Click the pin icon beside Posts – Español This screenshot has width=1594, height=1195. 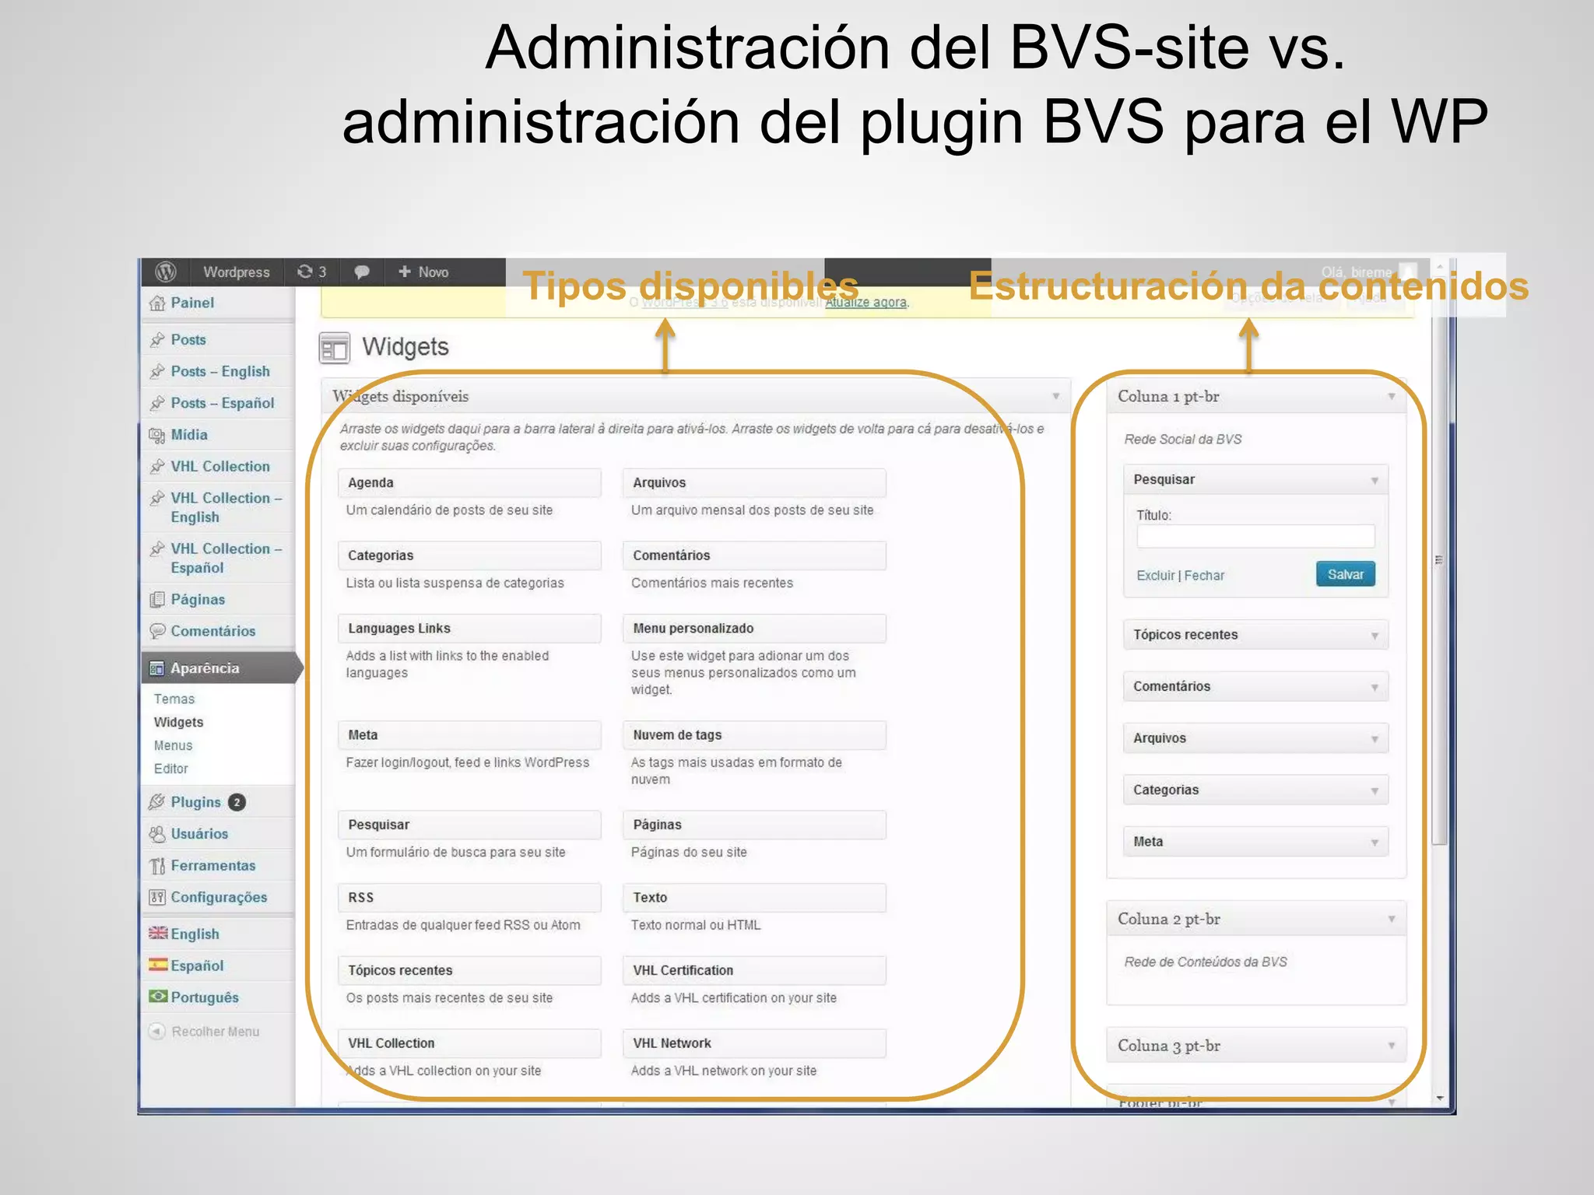tap(157, 403)
